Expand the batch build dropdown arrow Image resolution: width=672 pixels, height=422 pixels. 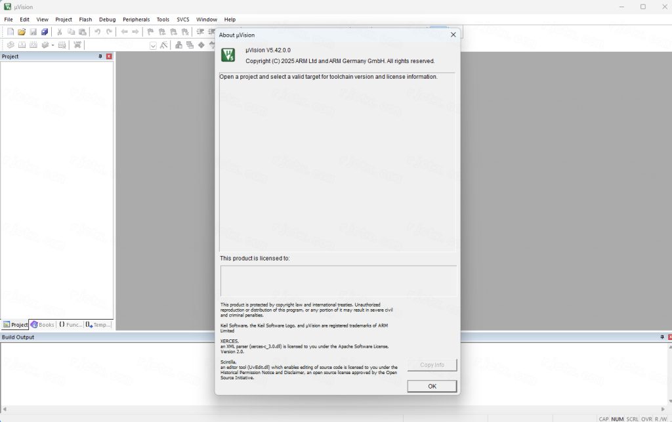click(x=52, y=45)
